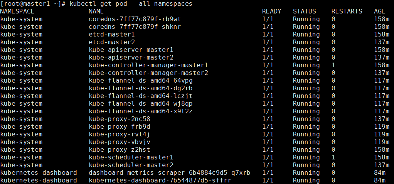Click kube-flannel-ds-amd64-64vpg pod name
The image size is (394, 184).
pos(140,80)
